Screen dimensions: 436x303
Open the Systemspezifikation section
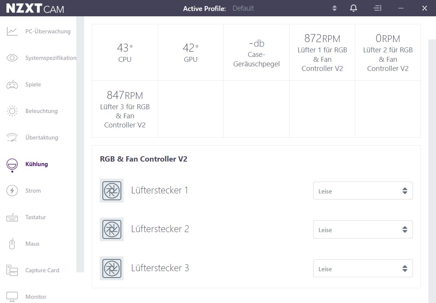[50, 58]
